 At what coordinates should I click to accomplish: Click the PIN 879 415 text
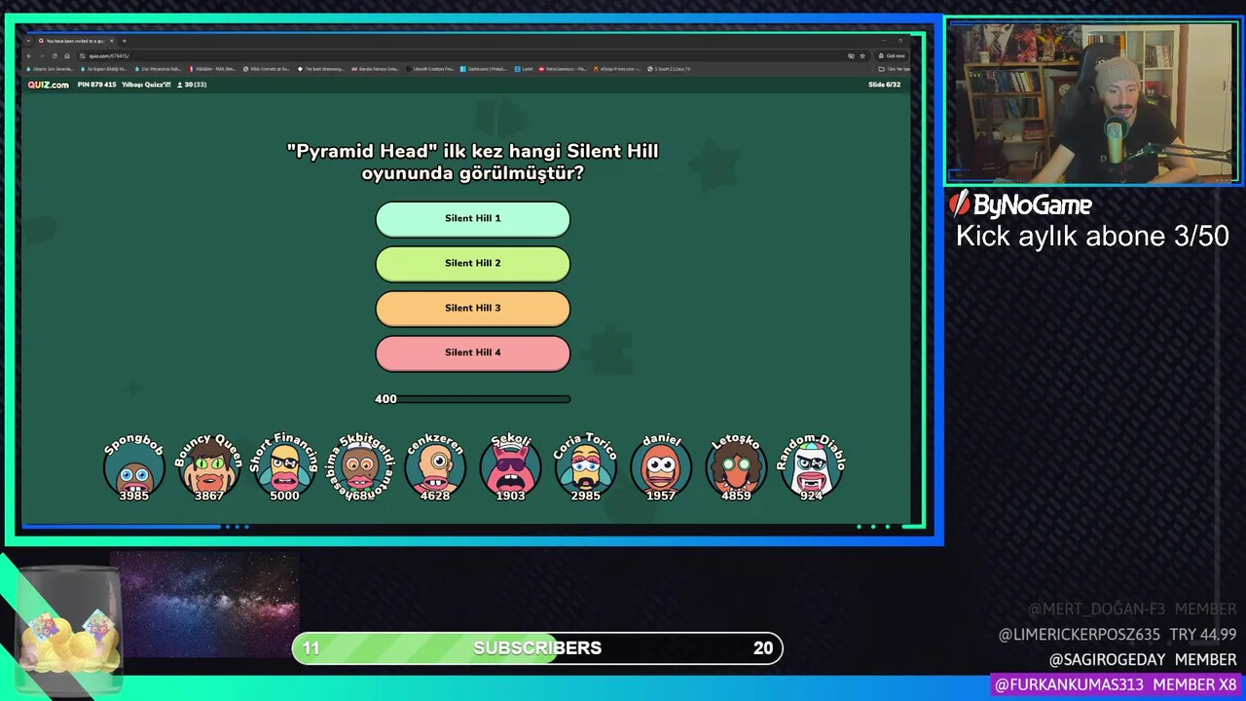[x=96, y=85]
